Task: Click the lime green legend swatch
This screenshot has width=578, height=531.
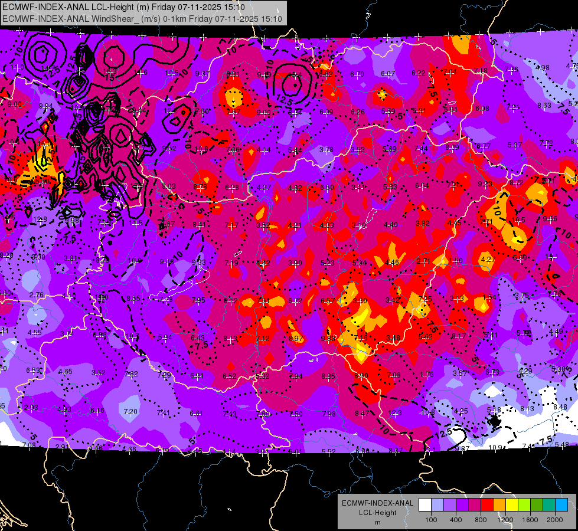Action: click(524, 505)
